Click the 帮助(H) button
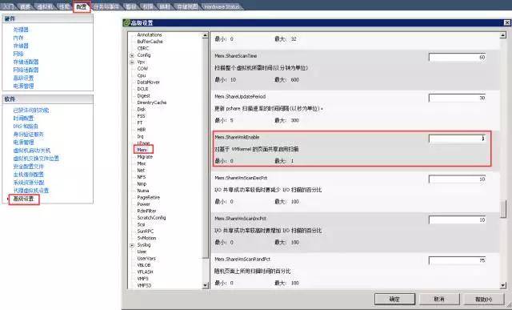Viewport: 512px width, 310px height. pos(483,299)
